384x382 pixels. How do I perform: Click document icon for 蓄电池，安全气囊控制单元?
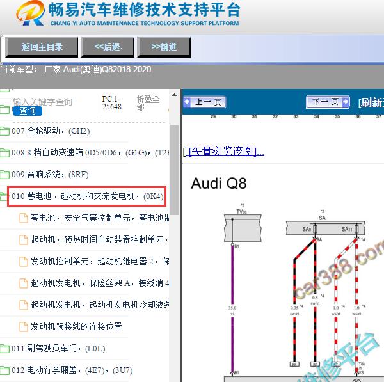click(x=24, y=218)
